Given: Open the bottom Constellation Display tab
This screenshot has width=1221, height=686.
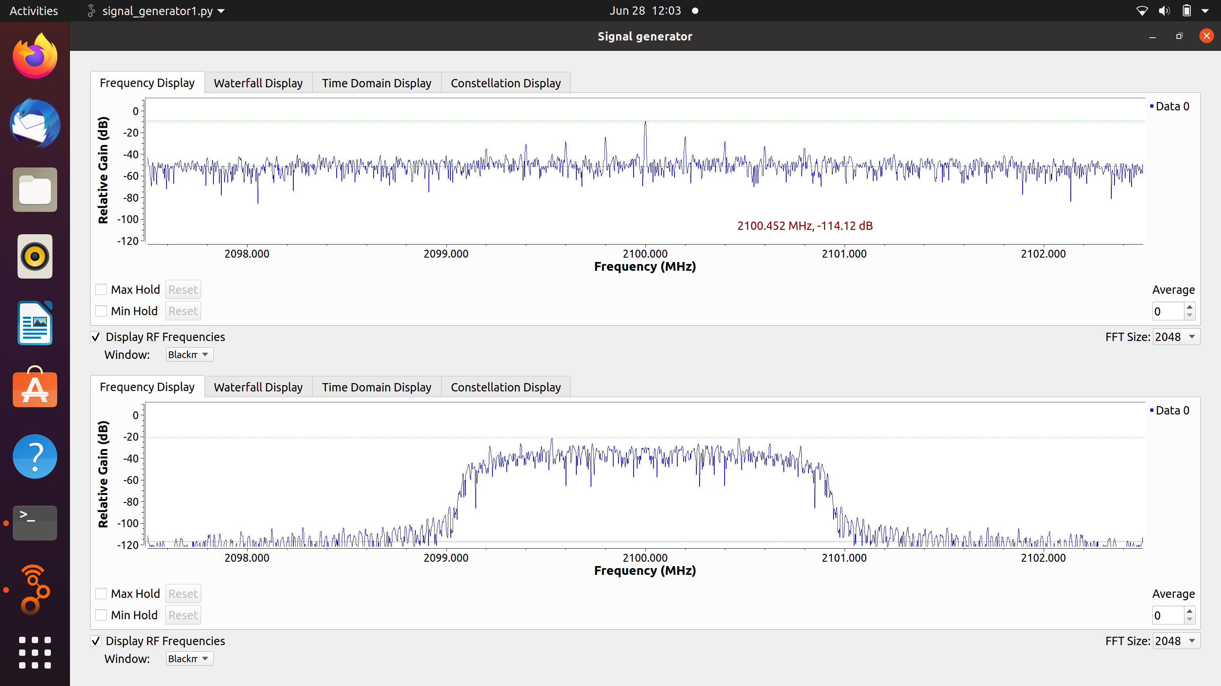Looking at the screenshot, I should click(x=505, y=387).
